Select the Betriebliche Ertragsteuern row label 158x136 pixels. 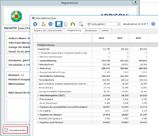pos(50,119)
